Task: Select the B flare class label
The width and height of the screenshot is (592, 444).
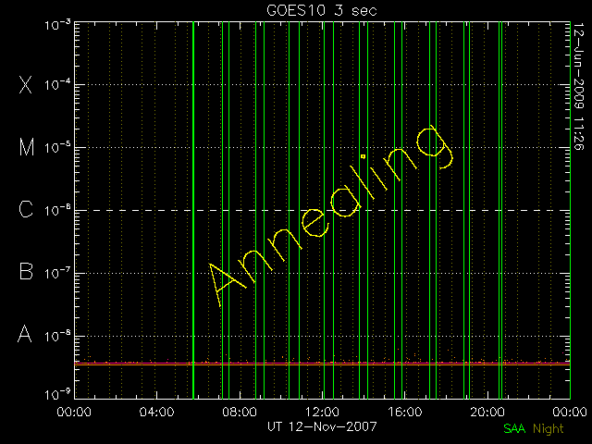Action: point(26,271)
